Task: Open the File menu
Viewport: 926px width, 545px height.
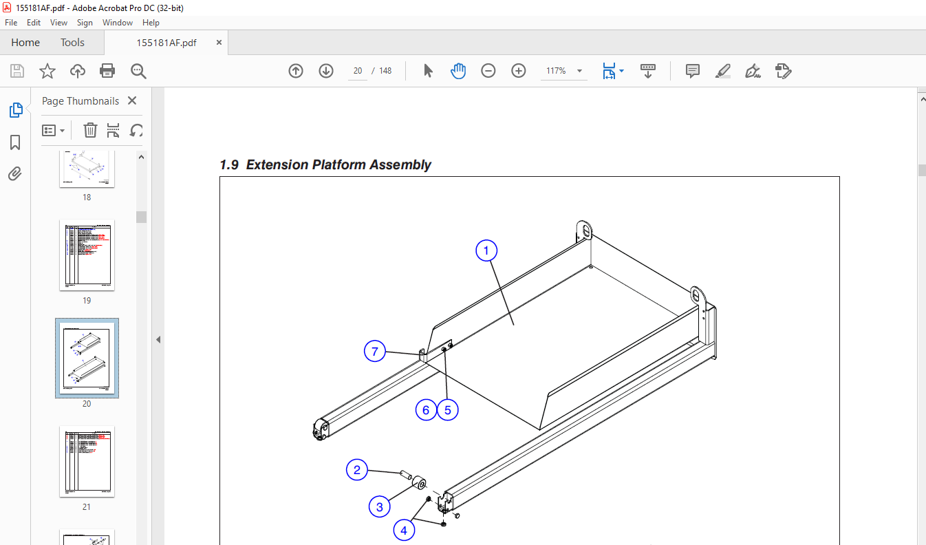Action: [11, 23]
